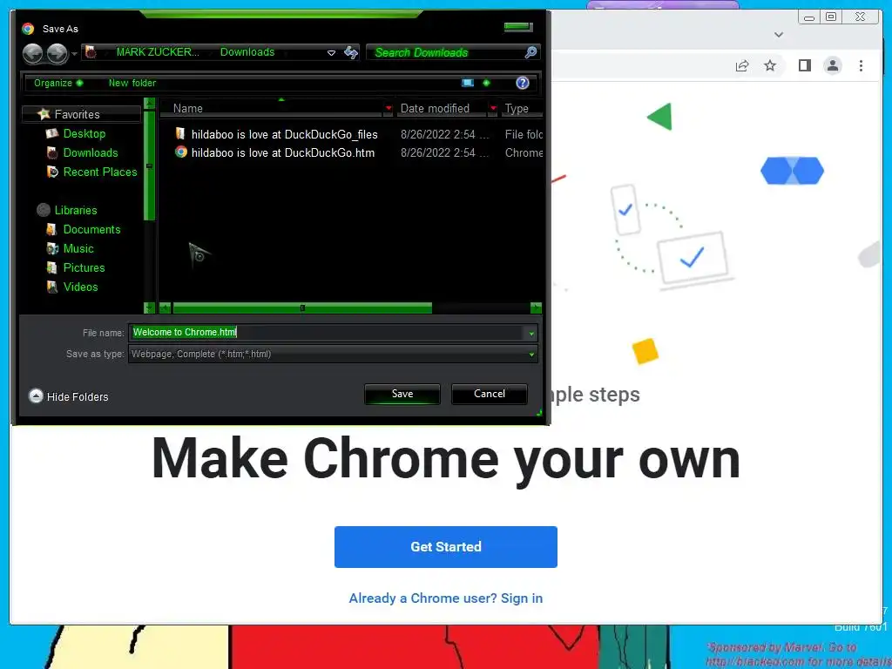
Task: Select Pictures library
Action: [x=84, y=268]
